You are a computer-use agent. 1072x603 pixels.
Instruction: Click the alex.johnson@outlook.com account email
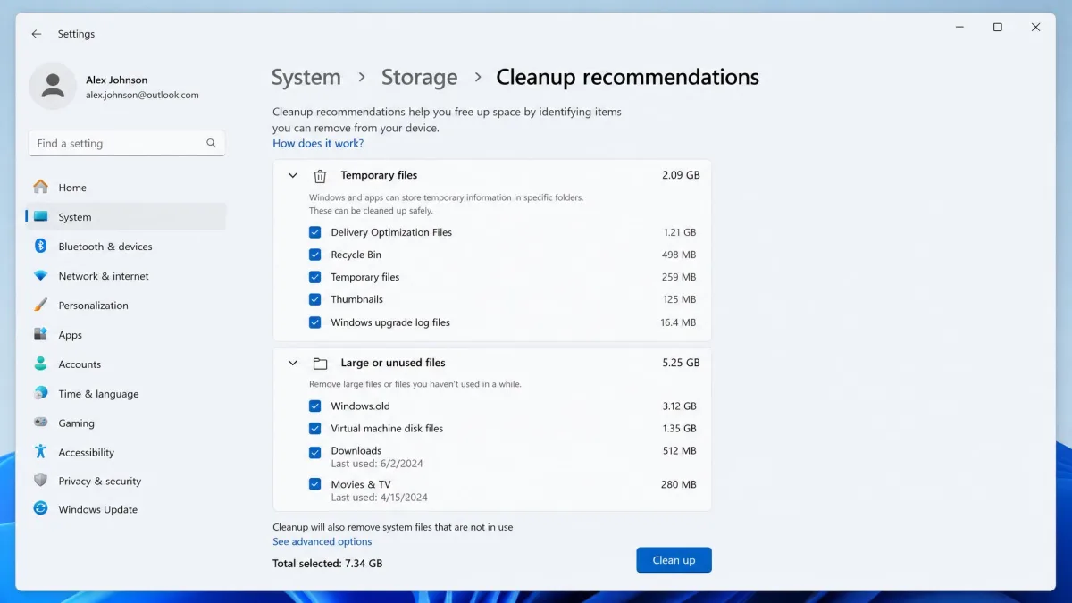coord(142,95)
